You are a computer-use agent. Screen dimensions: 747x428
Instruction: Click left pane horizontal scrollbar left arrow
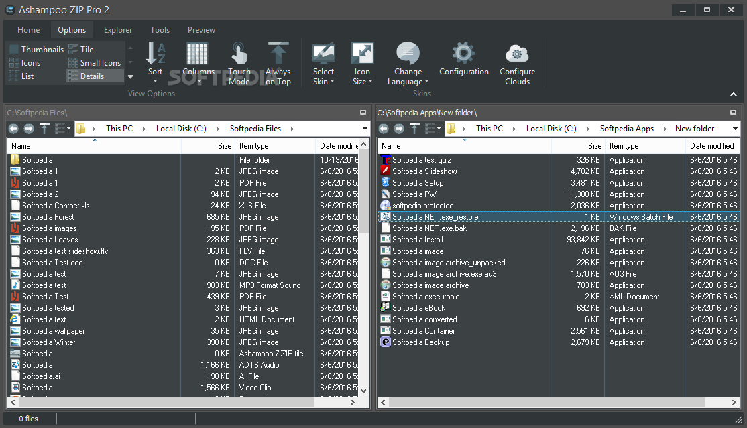click(13, 403)
